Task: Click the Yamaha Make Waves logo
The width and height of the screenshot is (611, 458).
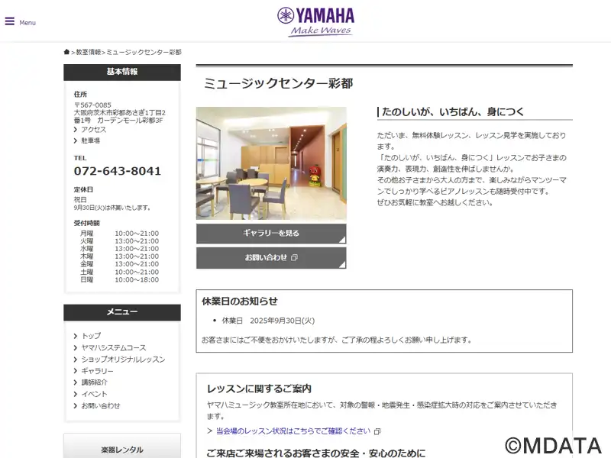Action: (x=315, y=22)
